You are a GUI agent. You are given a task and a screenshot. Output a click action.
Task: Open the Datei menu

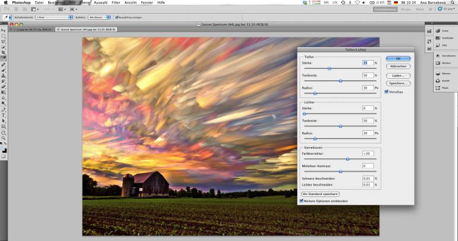(x=39, y=2)
